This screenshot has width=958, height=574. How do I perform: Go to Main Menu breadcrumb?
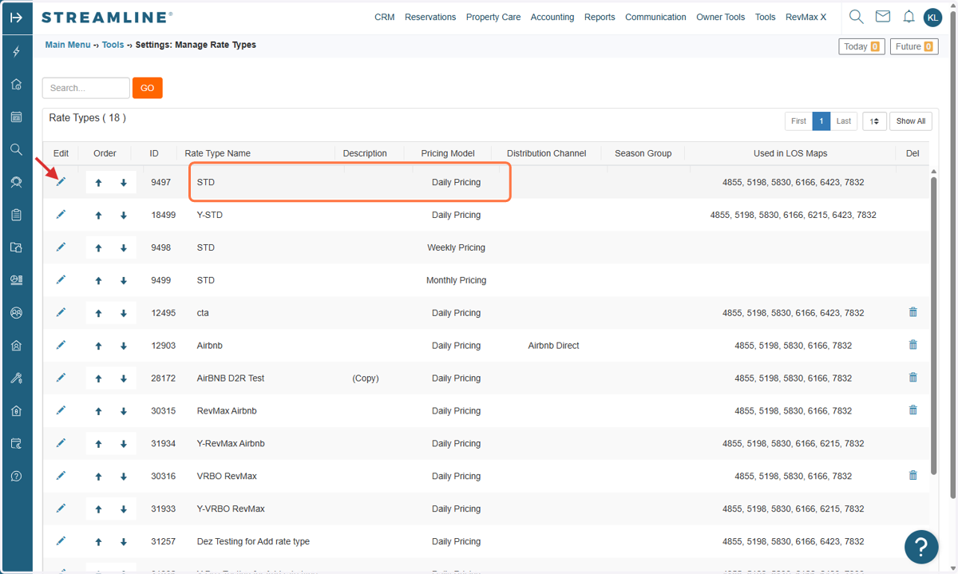[68, 45]
